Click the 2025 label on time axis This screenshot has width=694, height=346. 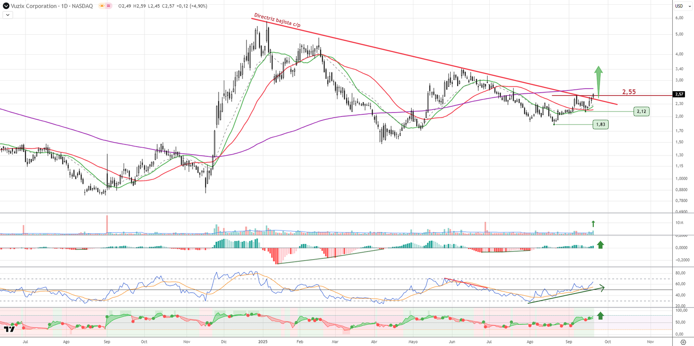[x=263, y=342]
